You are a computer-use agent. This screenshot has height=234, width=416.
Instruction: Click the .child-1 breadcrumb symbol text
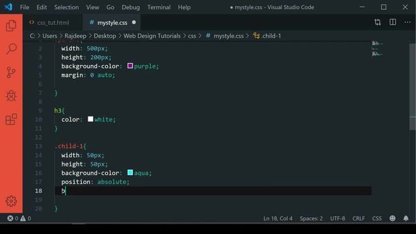point(271,36)
